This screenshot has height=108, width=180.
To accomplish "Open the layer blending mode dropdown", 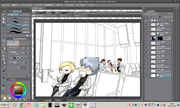I will coord(151,14).
